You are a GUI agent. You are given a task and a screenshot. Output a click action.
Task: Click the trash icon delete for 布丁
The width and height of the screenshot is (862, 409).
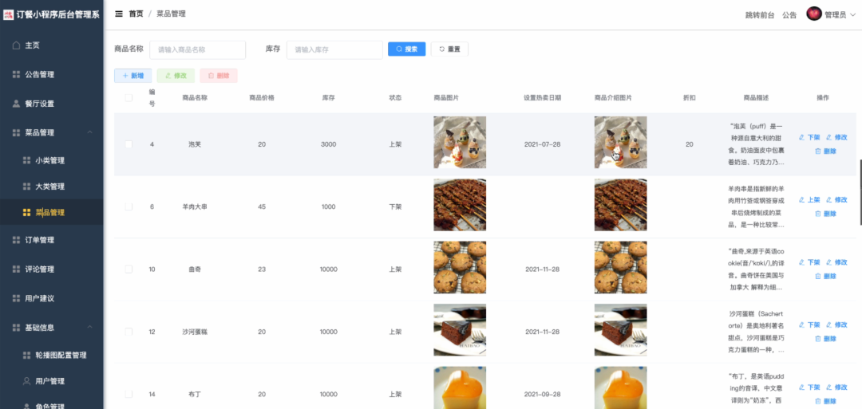click(817, 401)
